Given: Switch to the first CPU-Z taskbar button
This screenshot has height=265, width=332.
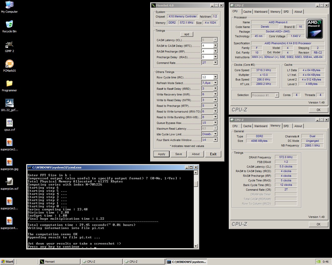Looking at the screenshot, I should click(x=102, y=262).
